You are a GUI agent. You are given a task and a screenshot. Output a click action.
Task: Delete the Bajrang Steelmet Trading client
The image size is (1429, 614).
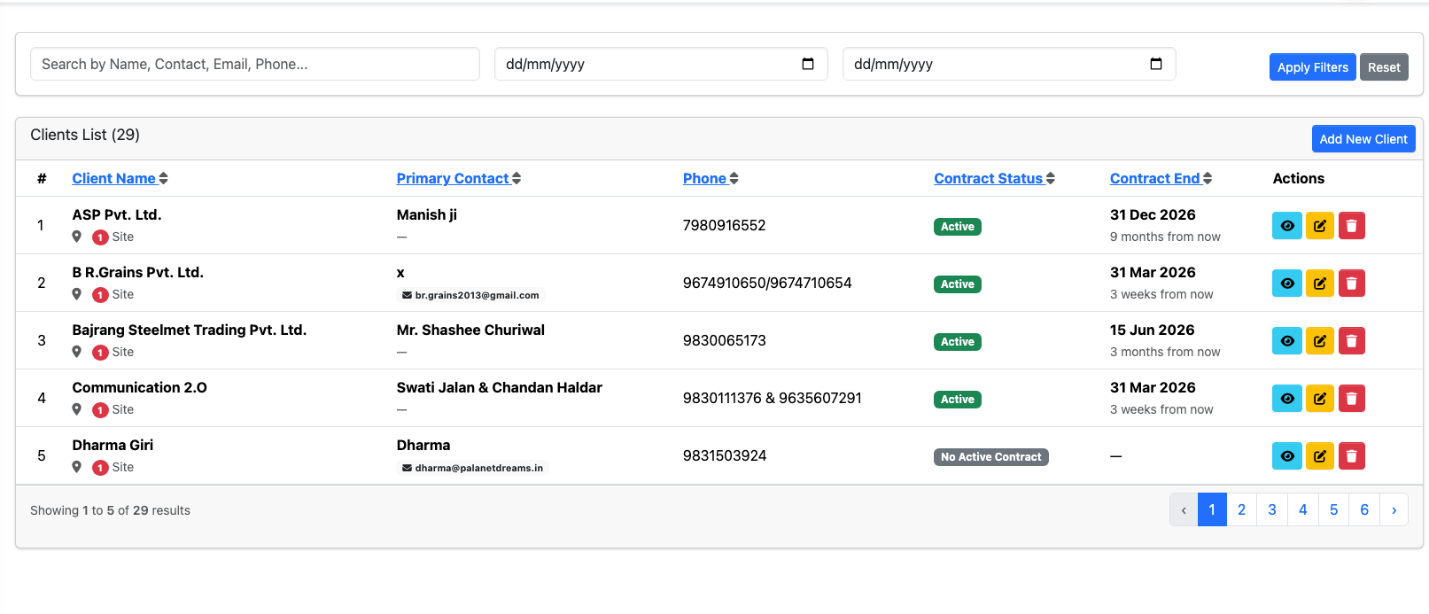[x=1351, y=341]
